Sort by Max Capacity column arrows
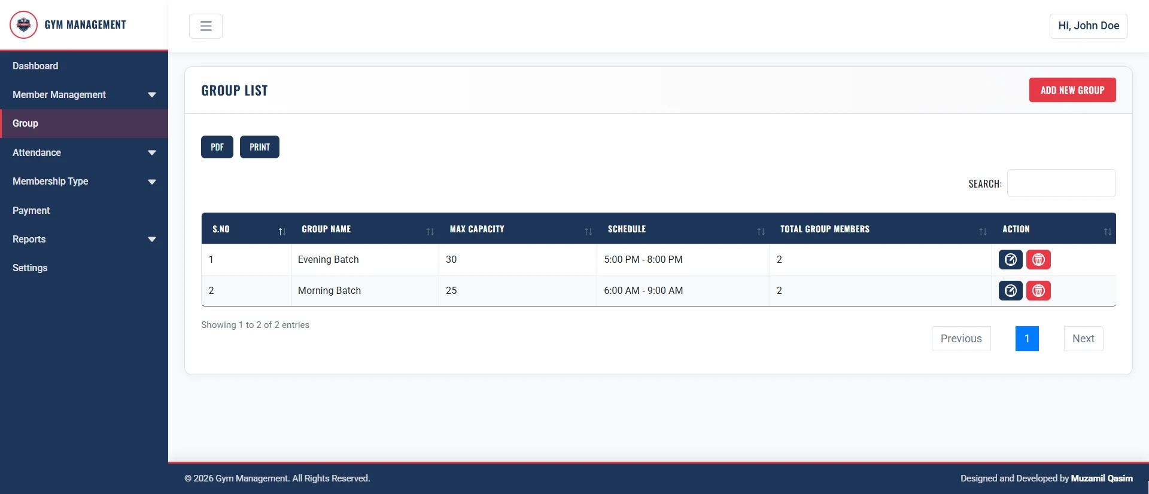The image size is (1149, 494). point(588,232)
